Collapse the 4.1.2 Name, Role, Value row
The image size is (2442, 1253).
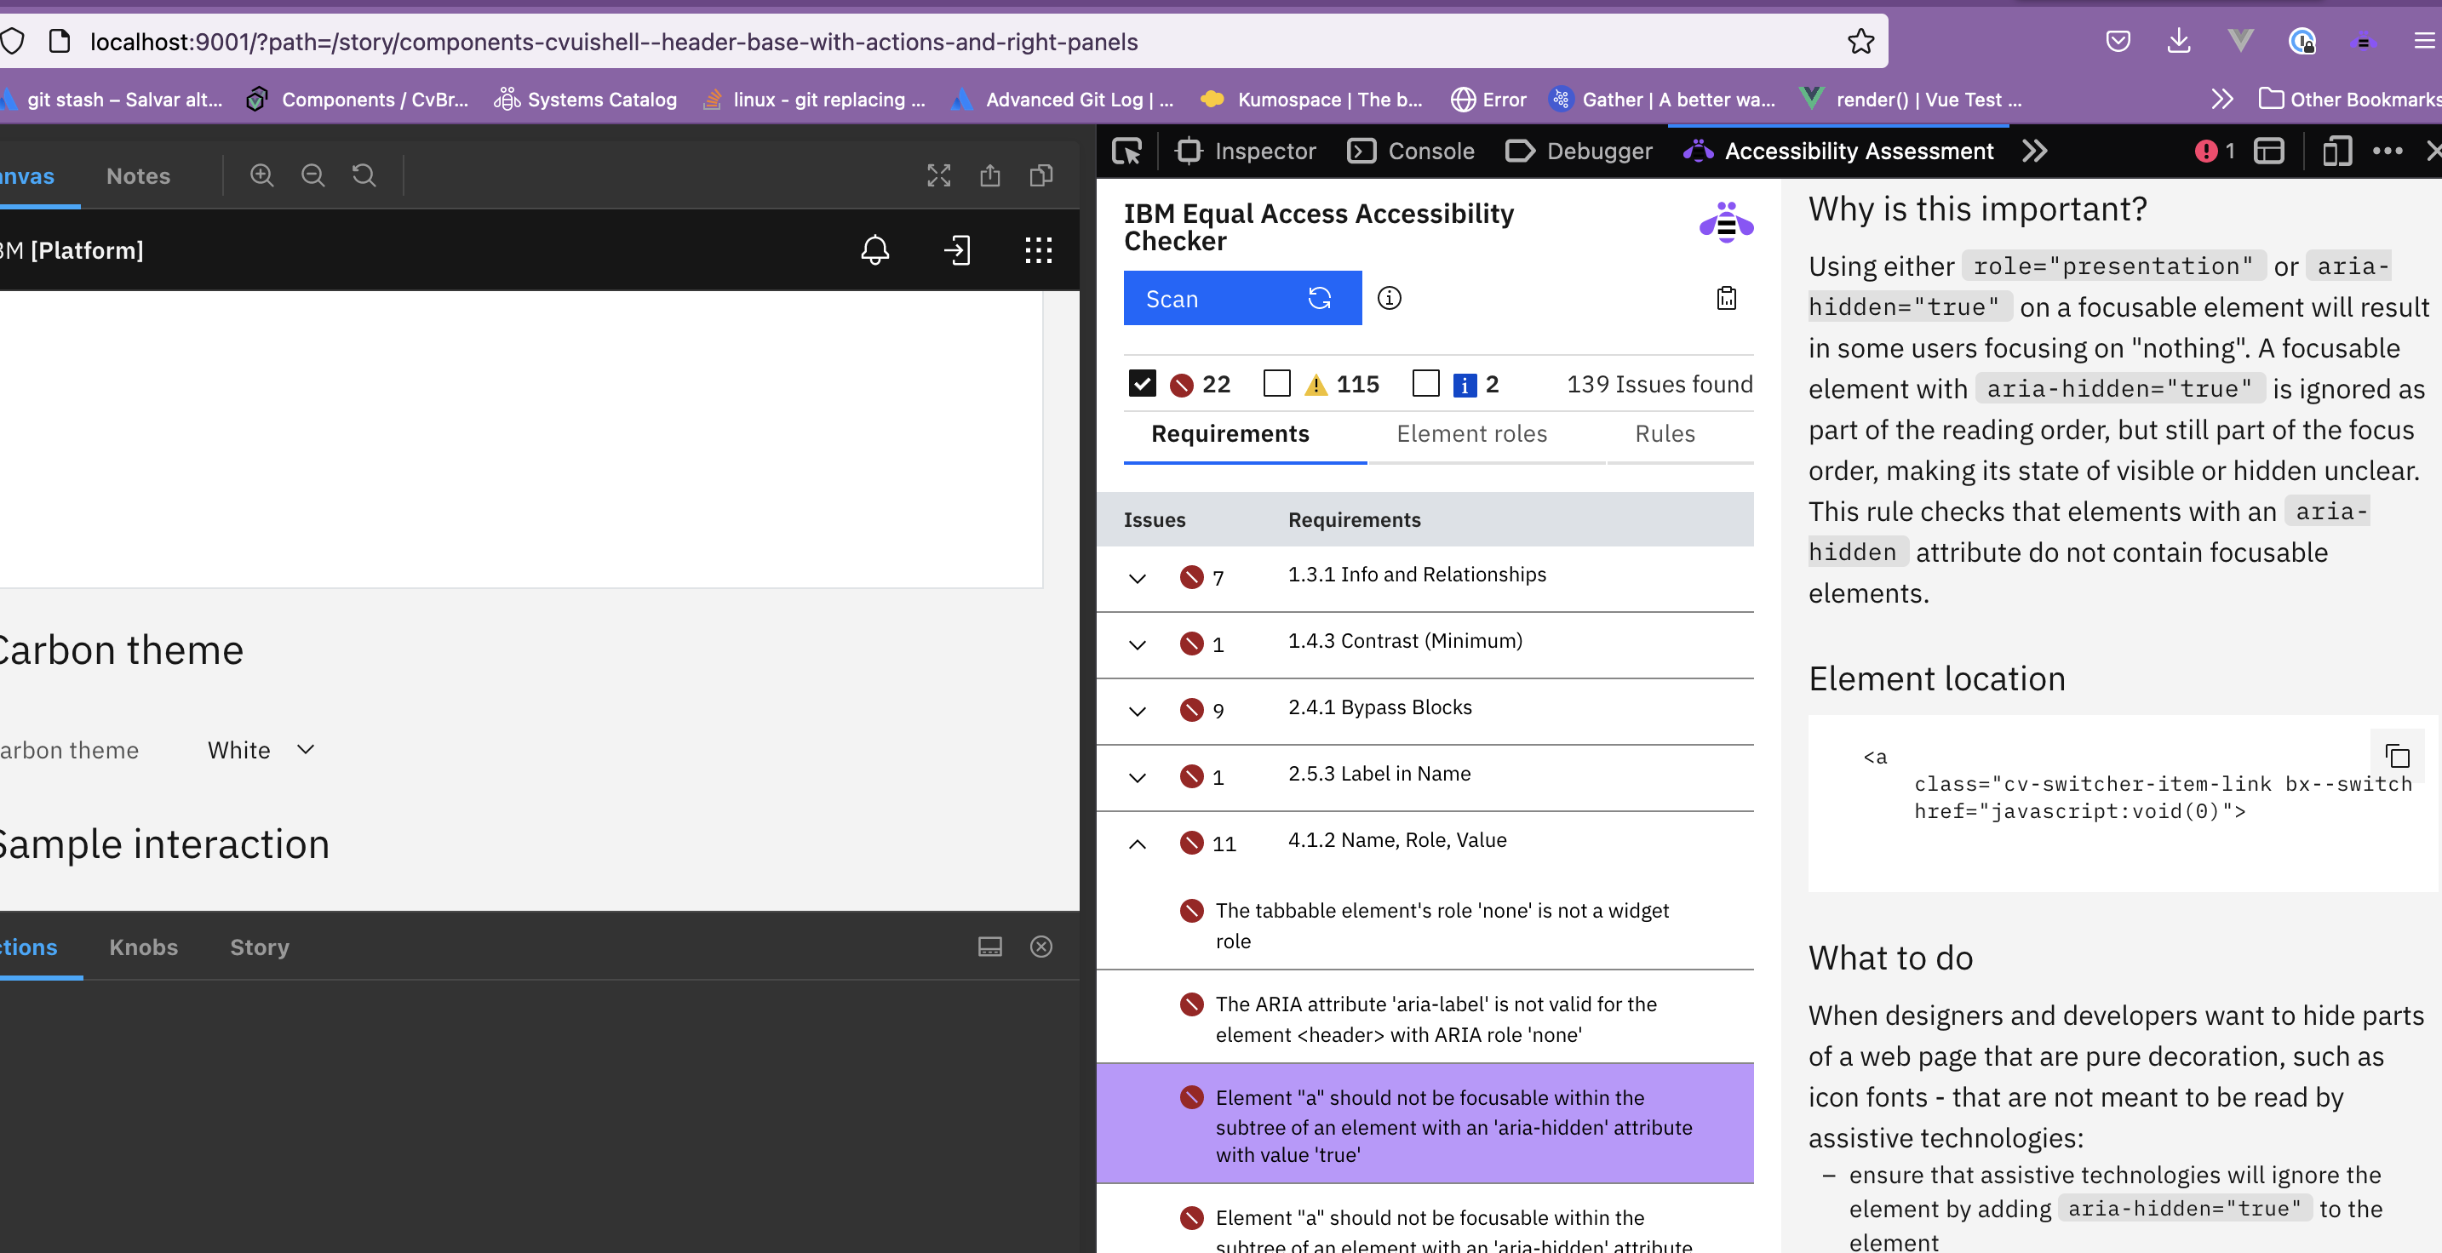[x=1138, y=844]
